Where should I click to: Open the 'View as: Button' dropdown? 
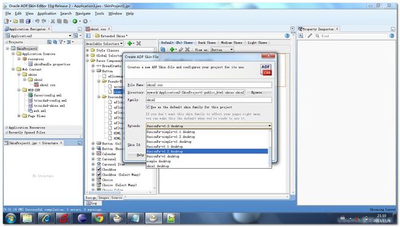click(222, 50)
